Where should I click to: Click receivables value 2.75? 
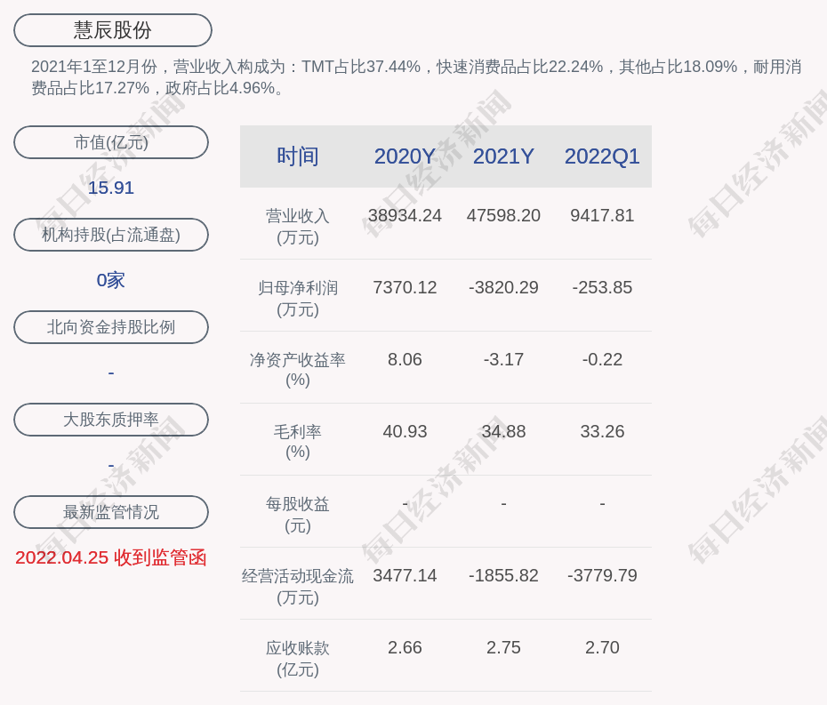point(503,647)
